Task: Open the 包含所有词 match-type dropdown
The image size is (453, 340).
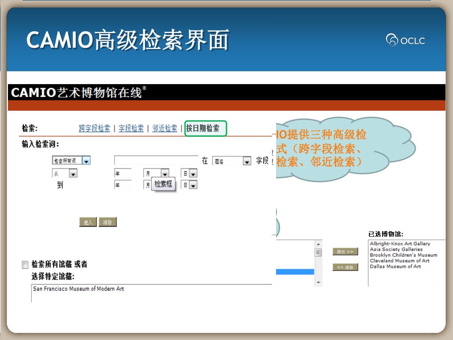Action: (x=71, y=160)
